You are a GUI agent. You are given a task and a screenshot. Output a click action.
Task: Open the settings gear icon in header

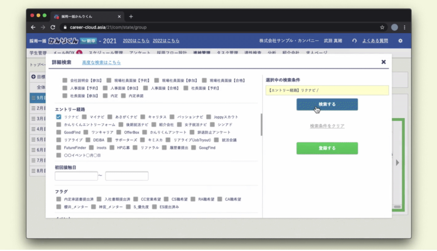click(x=400, y=41)
